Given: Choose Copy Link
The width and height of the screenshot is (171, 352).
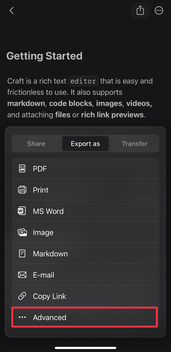Looking at the screenshot, I should tap(85, 296).
